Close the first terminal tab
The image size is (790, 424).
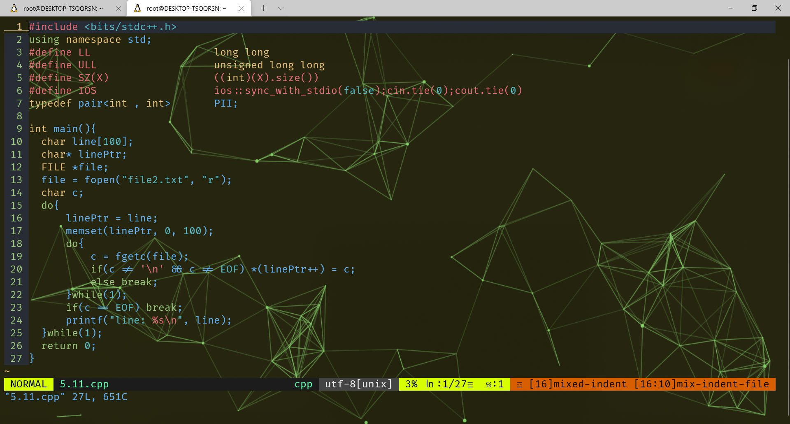(118, 8)
